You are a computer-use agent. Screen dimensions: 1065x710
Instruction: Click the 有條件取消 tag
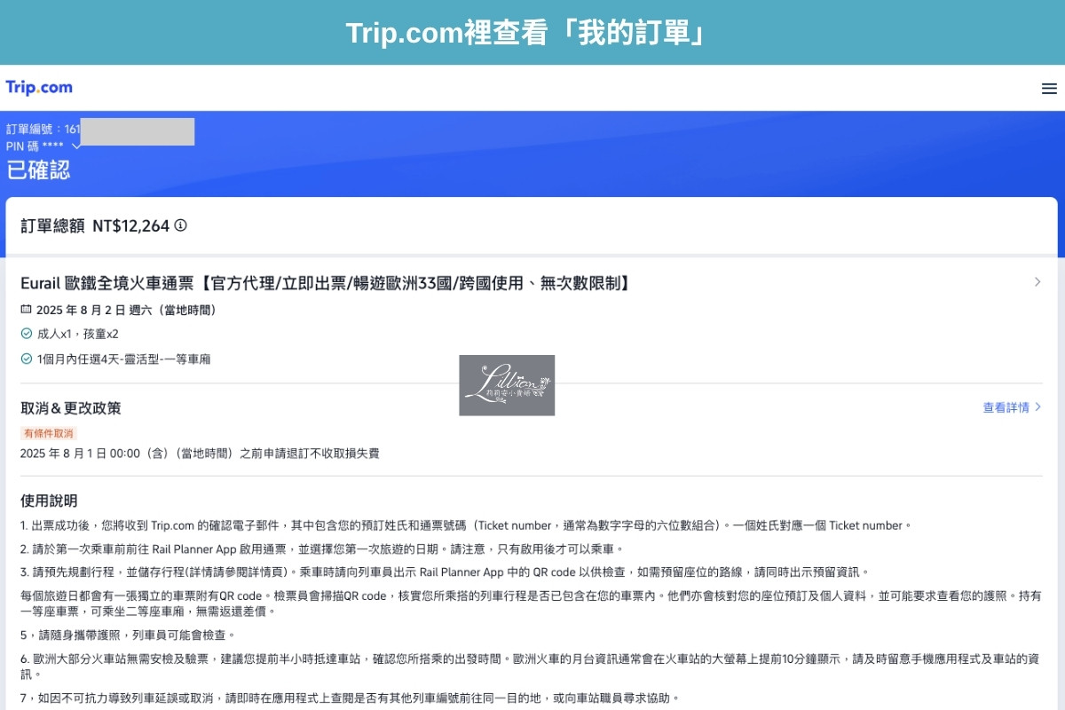pos(49,433)
